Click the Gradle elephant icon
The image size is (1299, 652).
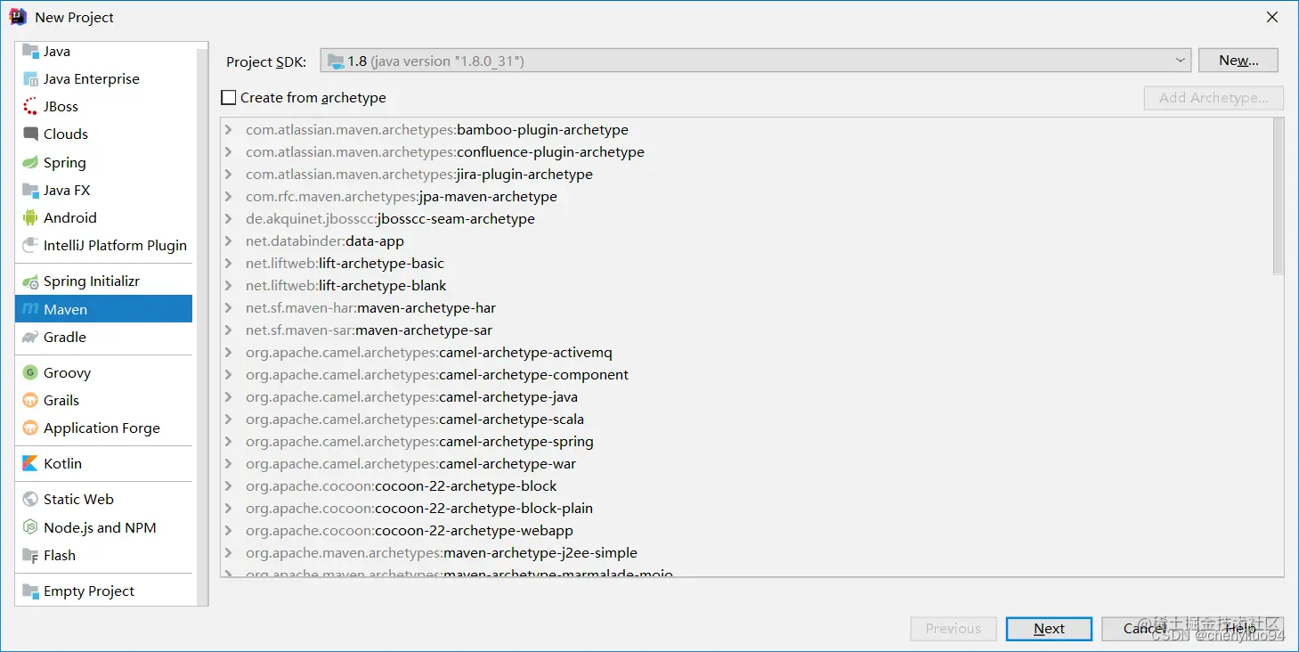(31, 337)
